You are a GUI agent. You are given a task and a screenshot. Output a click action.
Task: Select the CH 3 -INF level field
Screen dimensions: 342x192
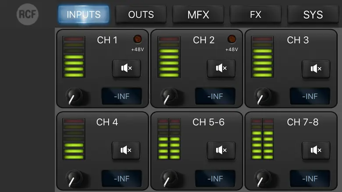click(310, 96)
